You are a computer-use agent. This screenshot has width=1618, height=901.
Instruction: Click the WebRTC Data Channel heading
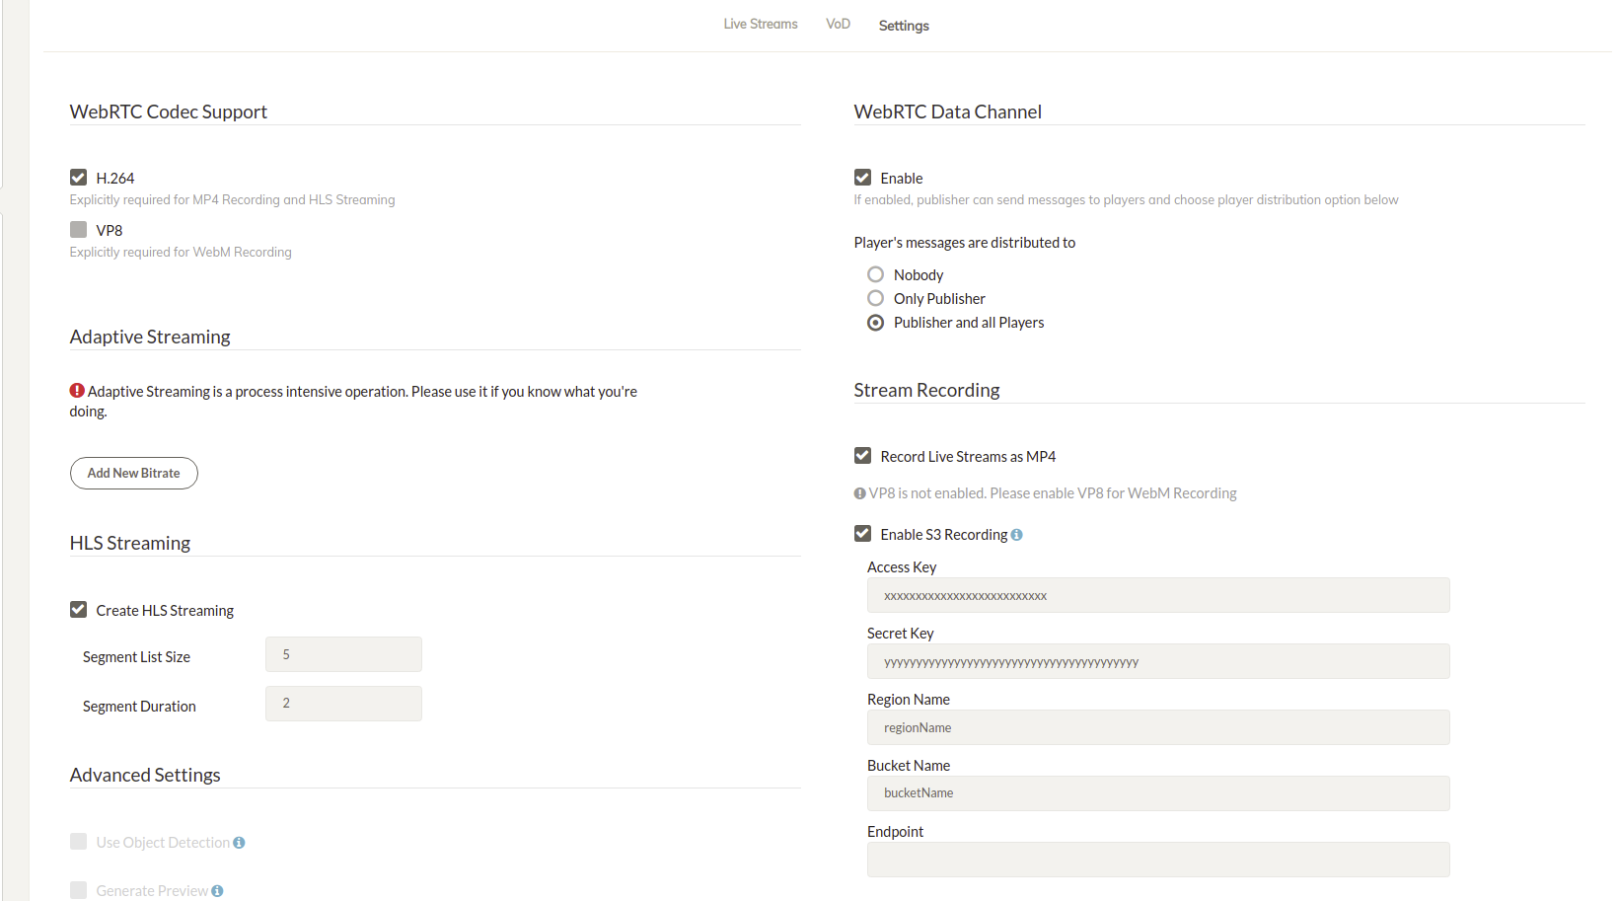click(947, 112)
